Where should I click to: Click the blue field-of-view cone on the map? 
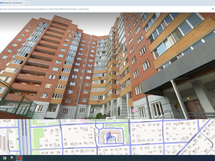pos(108,137)
